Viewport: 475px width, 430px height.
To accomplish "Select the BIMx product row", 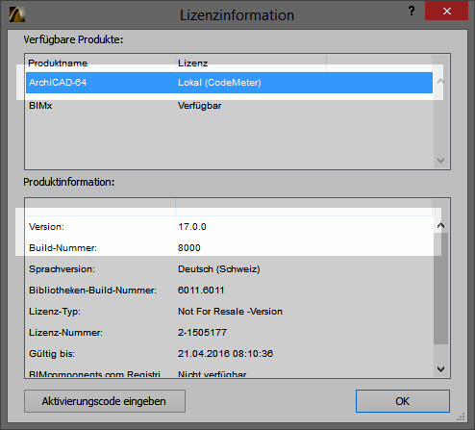I will click(229, 106).
